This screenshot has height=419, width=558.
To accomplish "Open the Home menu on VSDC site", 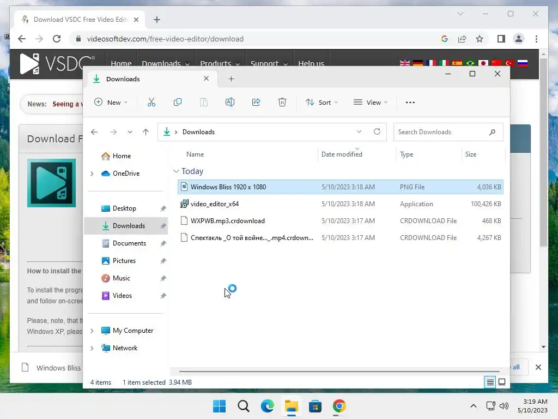I will point(122,63).
